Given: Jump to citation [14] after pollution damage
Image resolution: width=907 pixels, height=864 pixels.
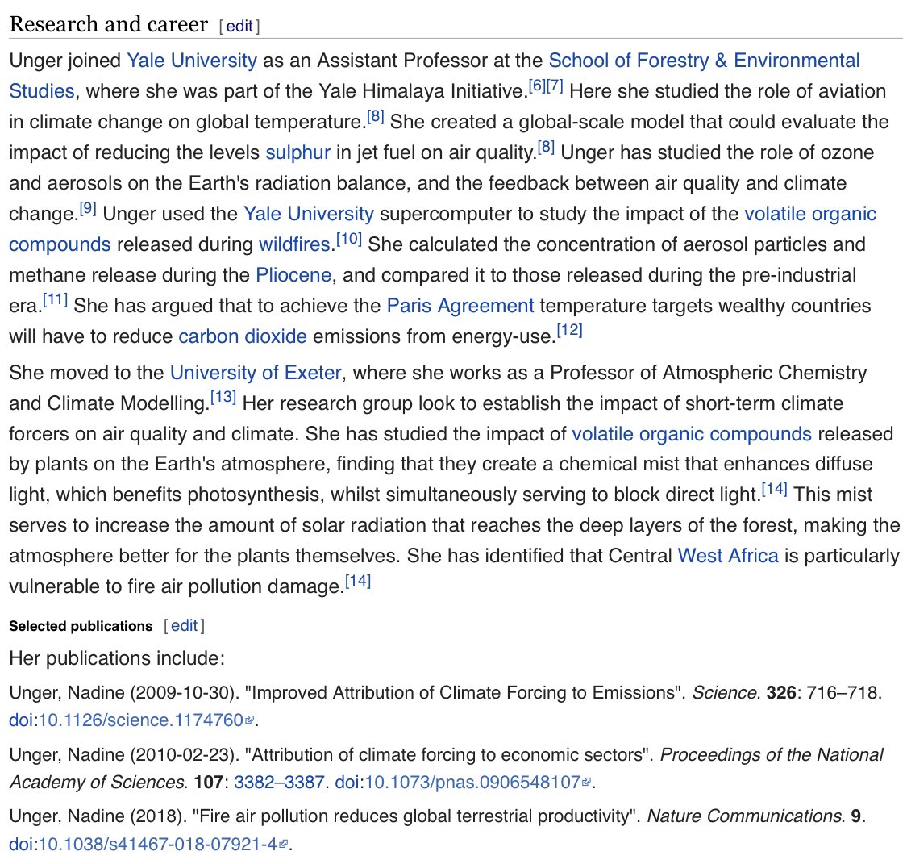Looking at the screenshot, I should pyautogui.click(x=358, y=581).
